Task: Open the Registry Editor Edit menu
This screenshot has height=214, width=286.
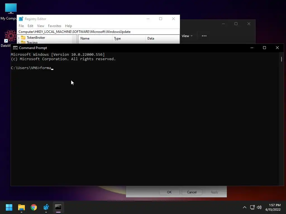Action: [x=30, y=26]
